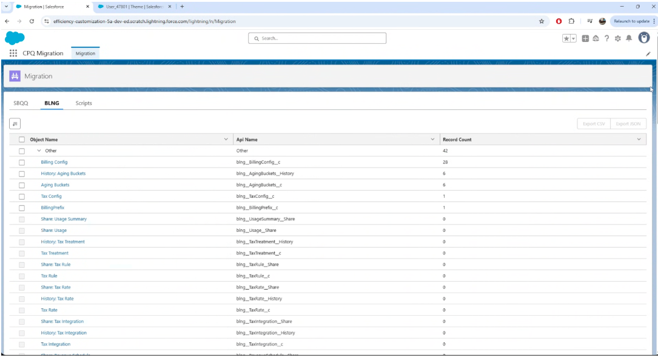Open the Aging Buckets object link

[55, 185]
